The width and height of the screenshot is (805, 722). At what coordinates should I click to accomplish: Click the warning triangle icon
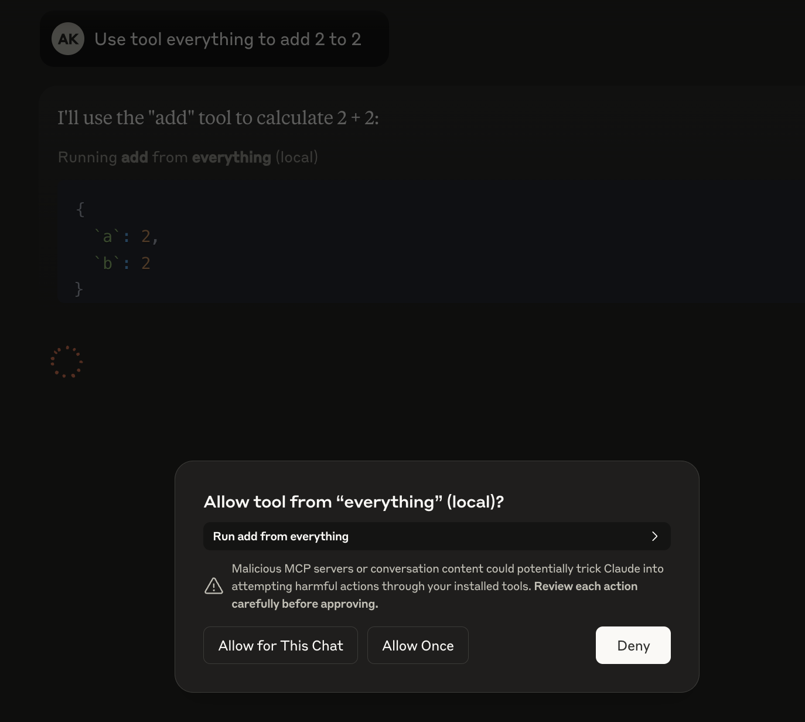(214, 586)
